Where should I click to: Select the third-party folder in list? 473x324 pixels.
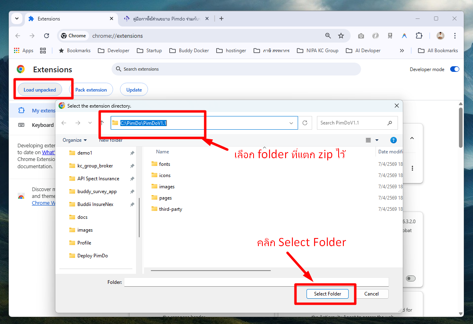(170, 209)
